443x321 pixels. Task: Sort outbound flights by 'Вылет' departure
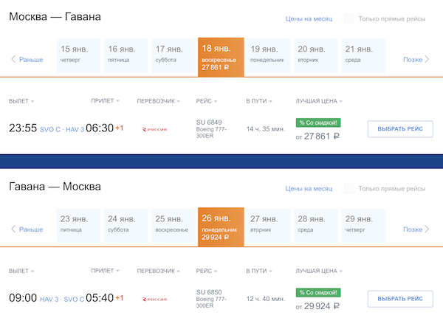tap(21, 101)
